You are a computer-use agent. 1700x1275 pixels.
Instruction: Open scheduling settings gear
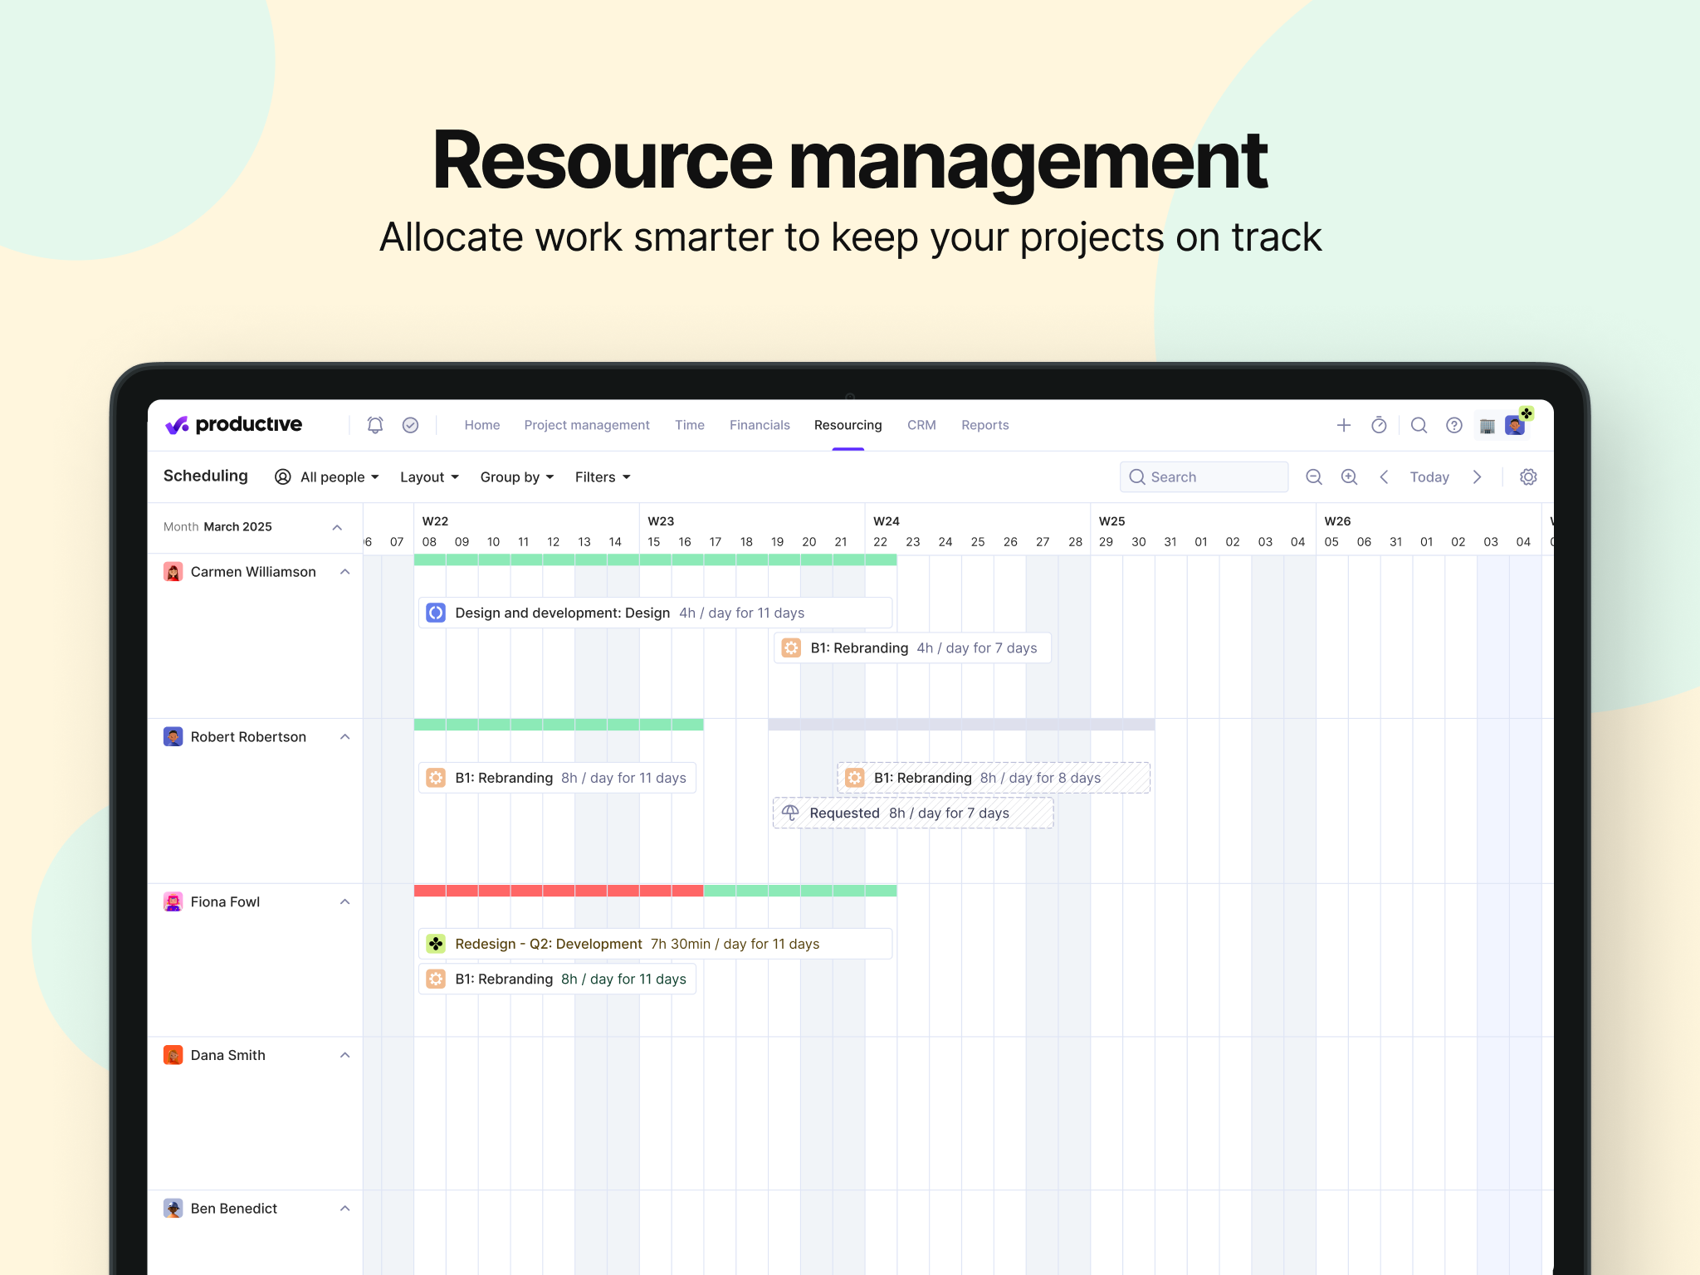pos(1527,476)
